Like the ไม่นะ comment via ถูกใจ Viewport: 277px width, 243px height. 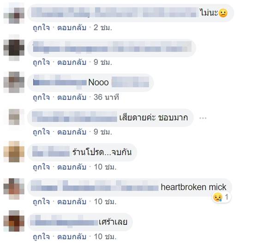pos(42,28)
